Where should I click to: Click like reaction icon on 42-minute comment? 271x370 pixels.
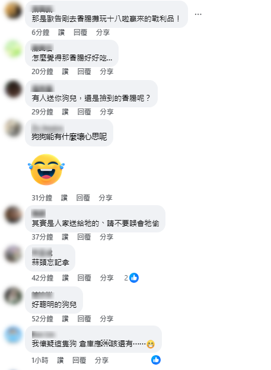(134, 277)
